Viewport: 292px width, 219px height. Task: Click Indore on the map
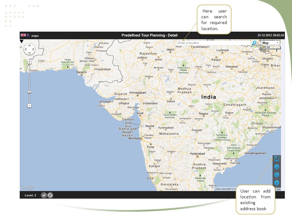click(x=171, y=101)
